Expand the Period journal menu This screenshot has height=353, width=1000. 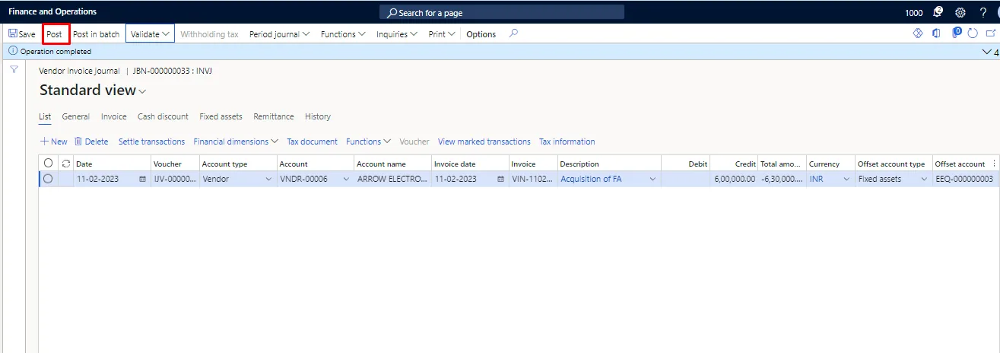279,34
